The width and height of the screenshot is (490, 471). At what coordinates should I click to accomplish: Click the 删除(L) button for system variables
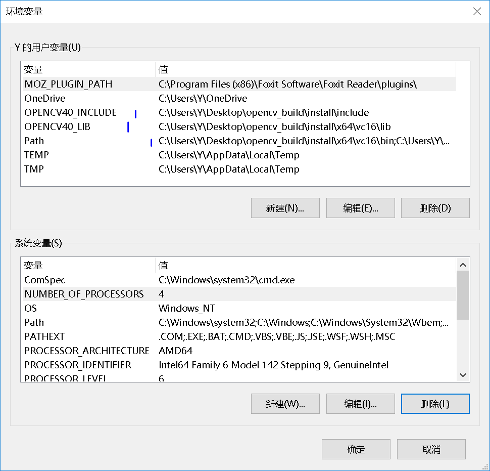tap(435, 404)
